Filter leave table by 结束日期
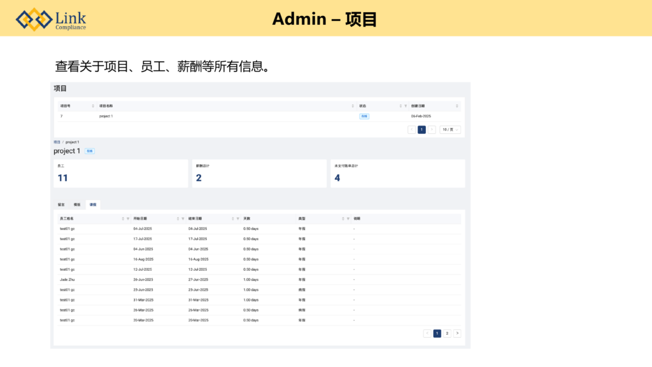Viewport: 652px width, 367px height. tap(238, 219)
